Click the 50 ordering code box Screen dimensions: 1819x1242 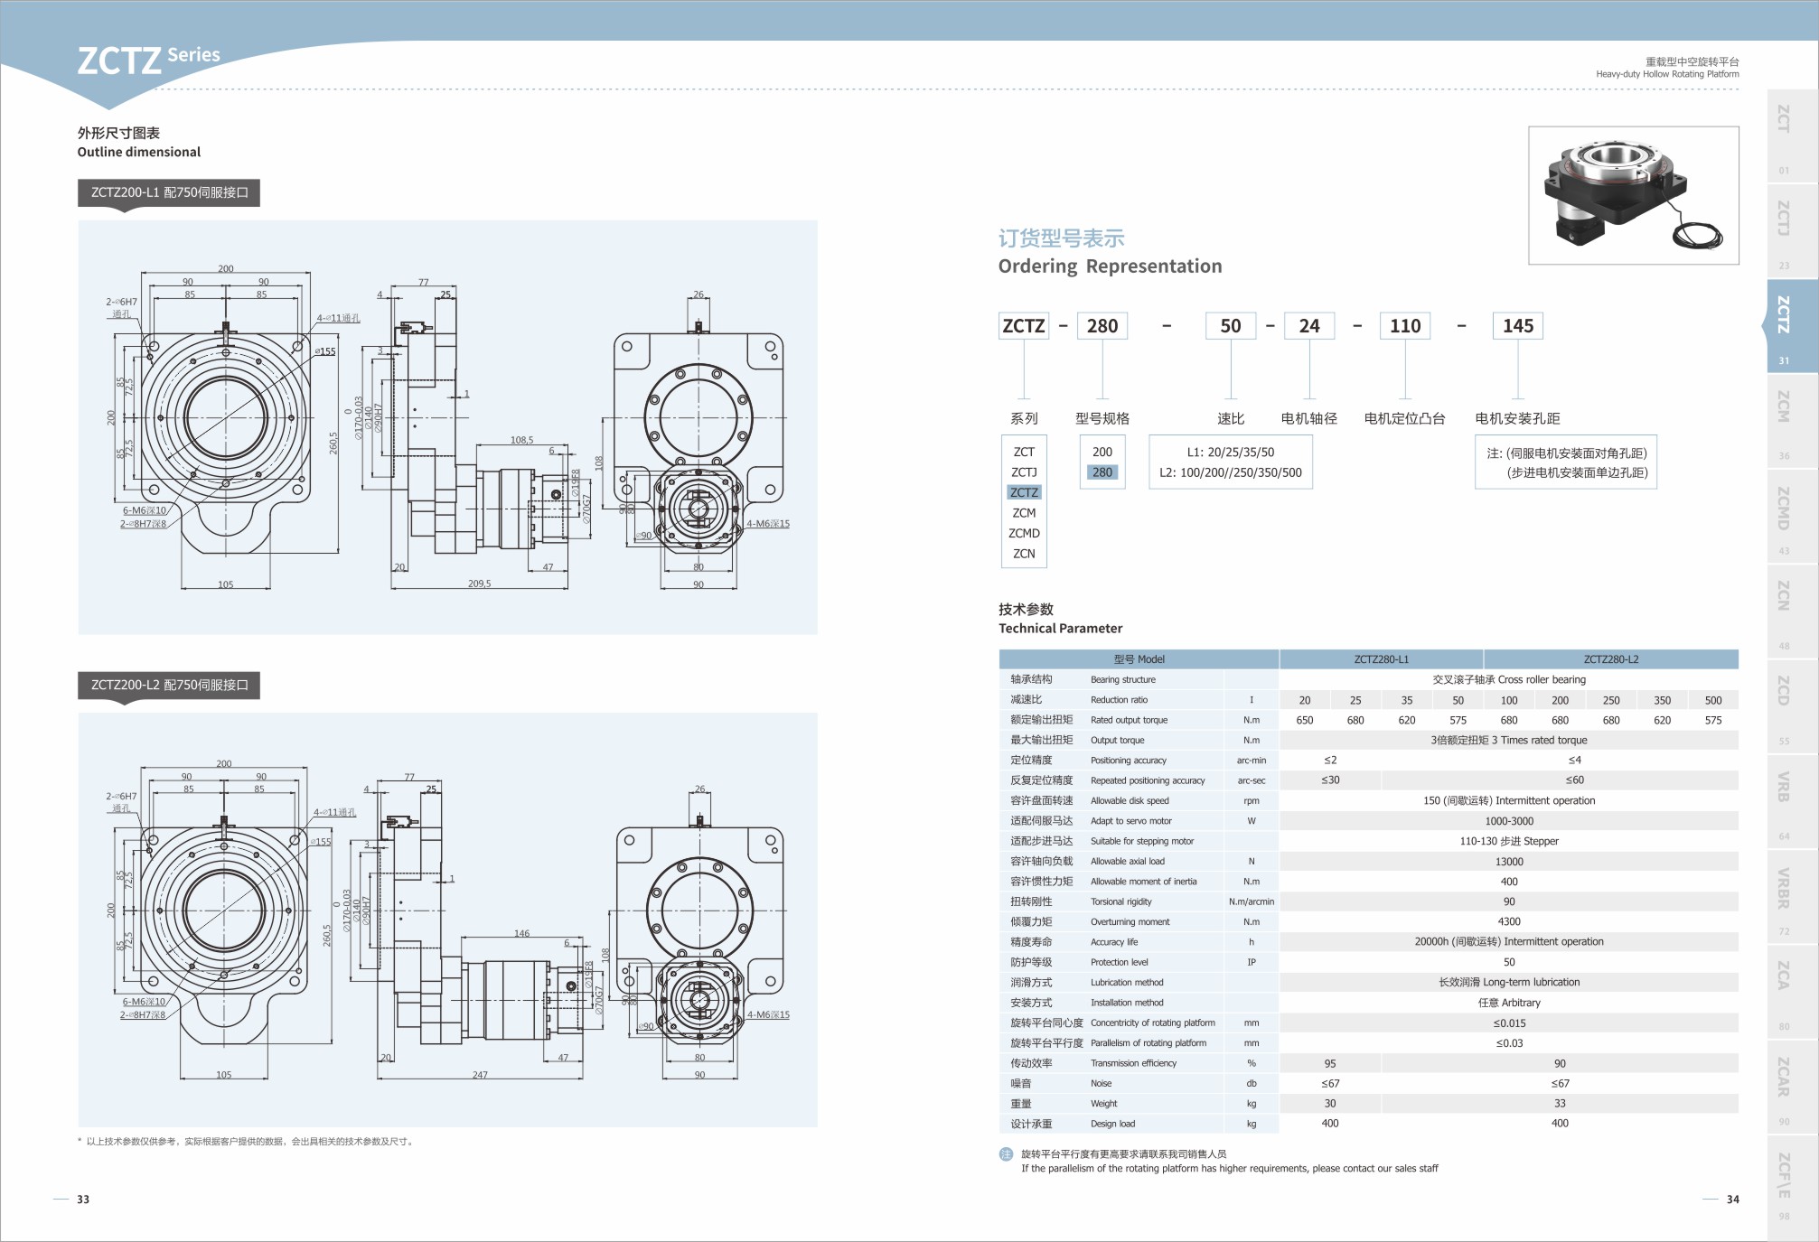1231,326
